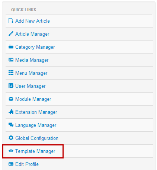Select the Global Configuration text link

point(37,138)
